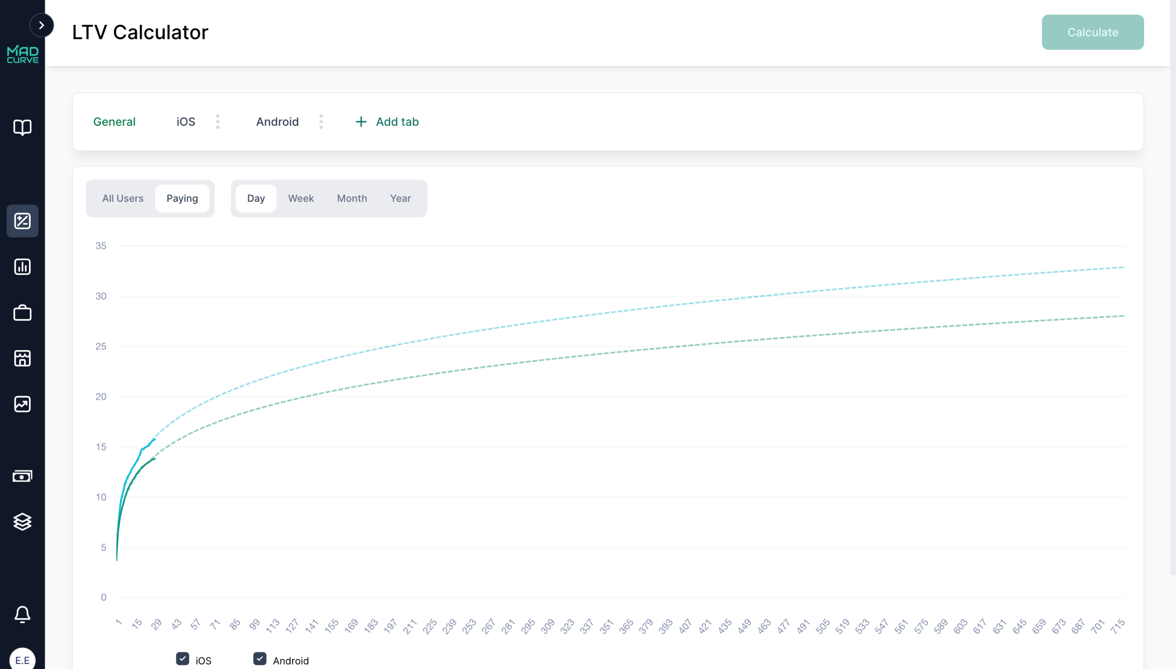Switch to the Android tab
Viewport: 1176px width, 669px height.
click(x=277, y=122)
